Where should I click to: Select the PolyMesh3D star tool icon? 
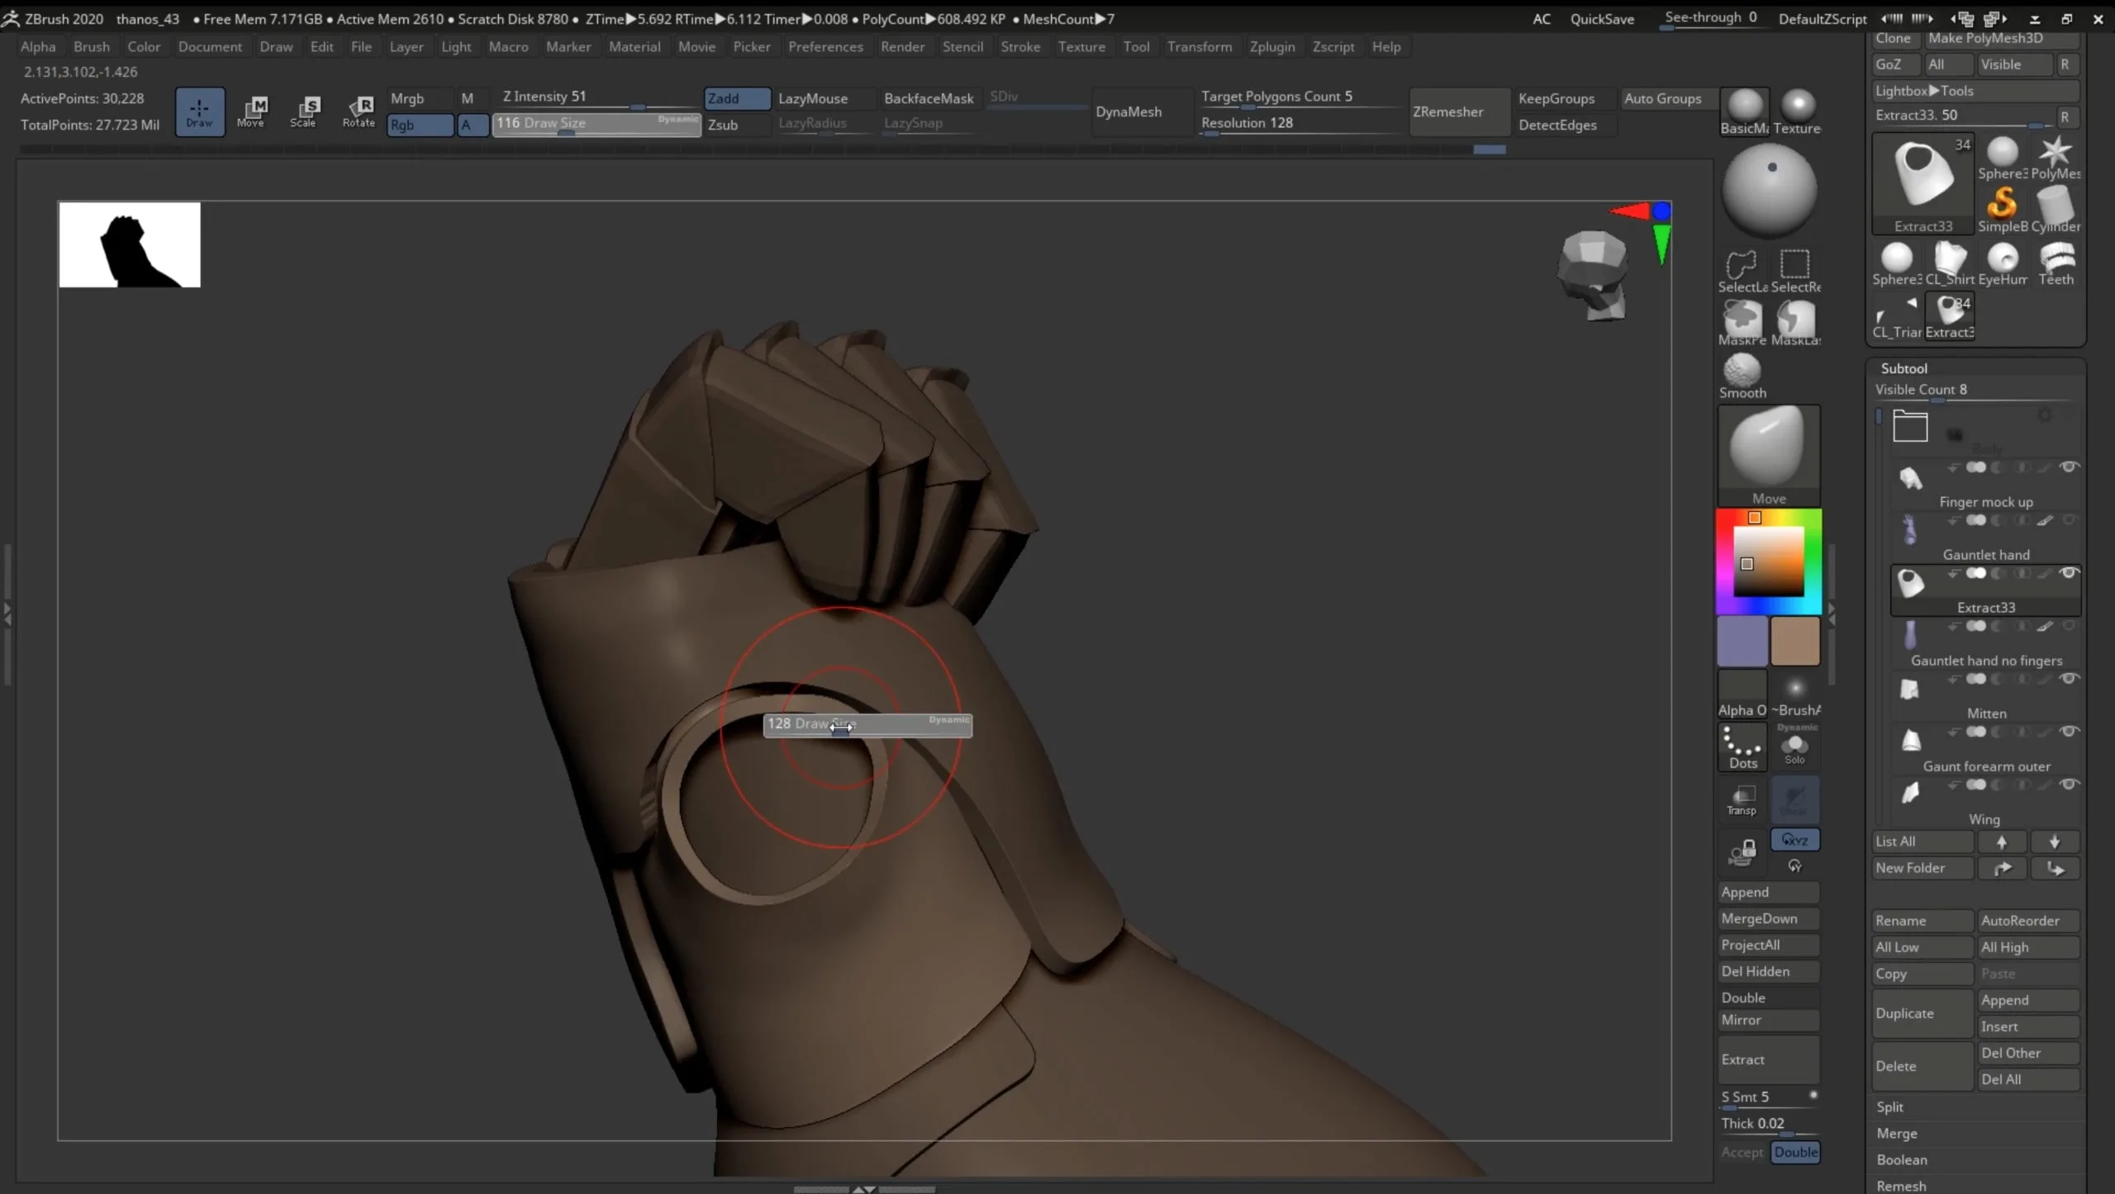click(x=2055, y=157)
